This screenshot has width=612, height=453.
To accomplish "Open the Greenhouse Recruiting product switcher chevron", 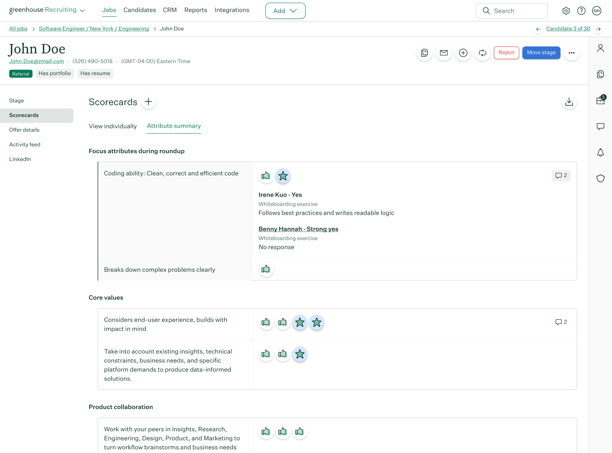I will pos(82,11).
